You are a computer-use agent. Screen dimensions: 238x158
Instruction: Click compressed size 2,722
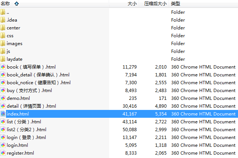pos(161,122)
